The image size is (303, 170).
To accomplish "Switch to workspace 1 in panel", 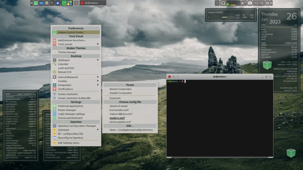I will (76, 3).
